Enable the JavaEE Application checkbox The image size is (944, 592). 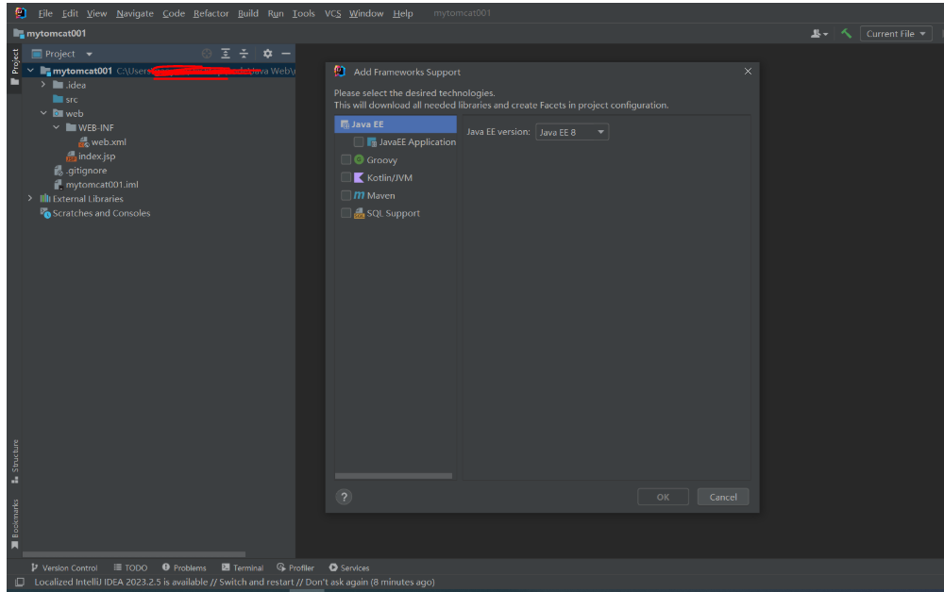click(359, 141)
